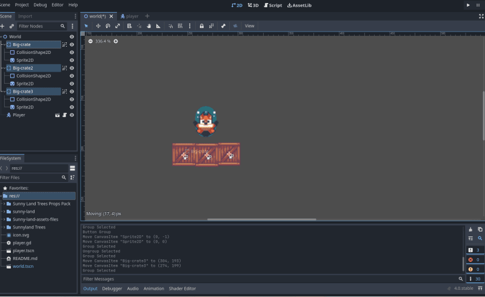Viewport: 485px width, 297px height.
Task: Copy the output log selection
Action: tap(480, 229)
